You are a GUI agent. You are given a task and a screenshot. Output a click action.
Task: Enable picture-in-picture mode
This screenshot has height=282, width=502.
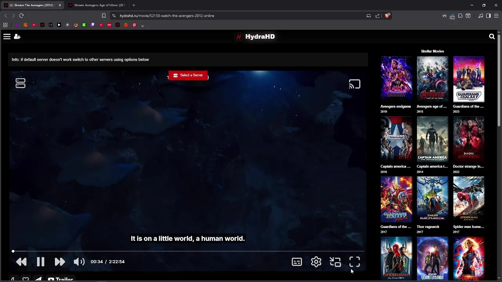point(335,262)
